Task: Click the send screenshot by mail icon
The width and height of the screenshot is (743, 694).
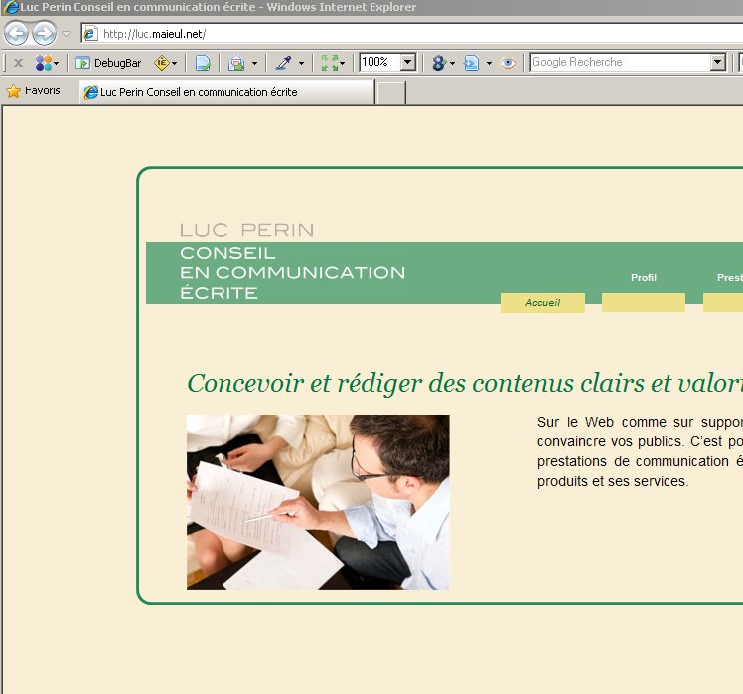Action: coord(236,63)
